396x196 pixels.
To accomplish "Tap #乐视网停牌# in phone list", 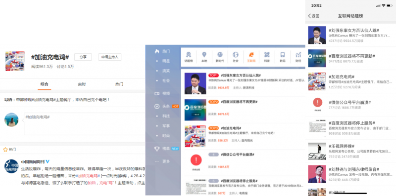I will (x=342, y=146).
